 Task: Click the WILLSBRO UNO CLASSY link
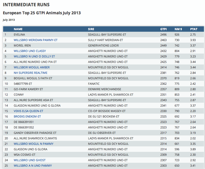pos(30,51)
